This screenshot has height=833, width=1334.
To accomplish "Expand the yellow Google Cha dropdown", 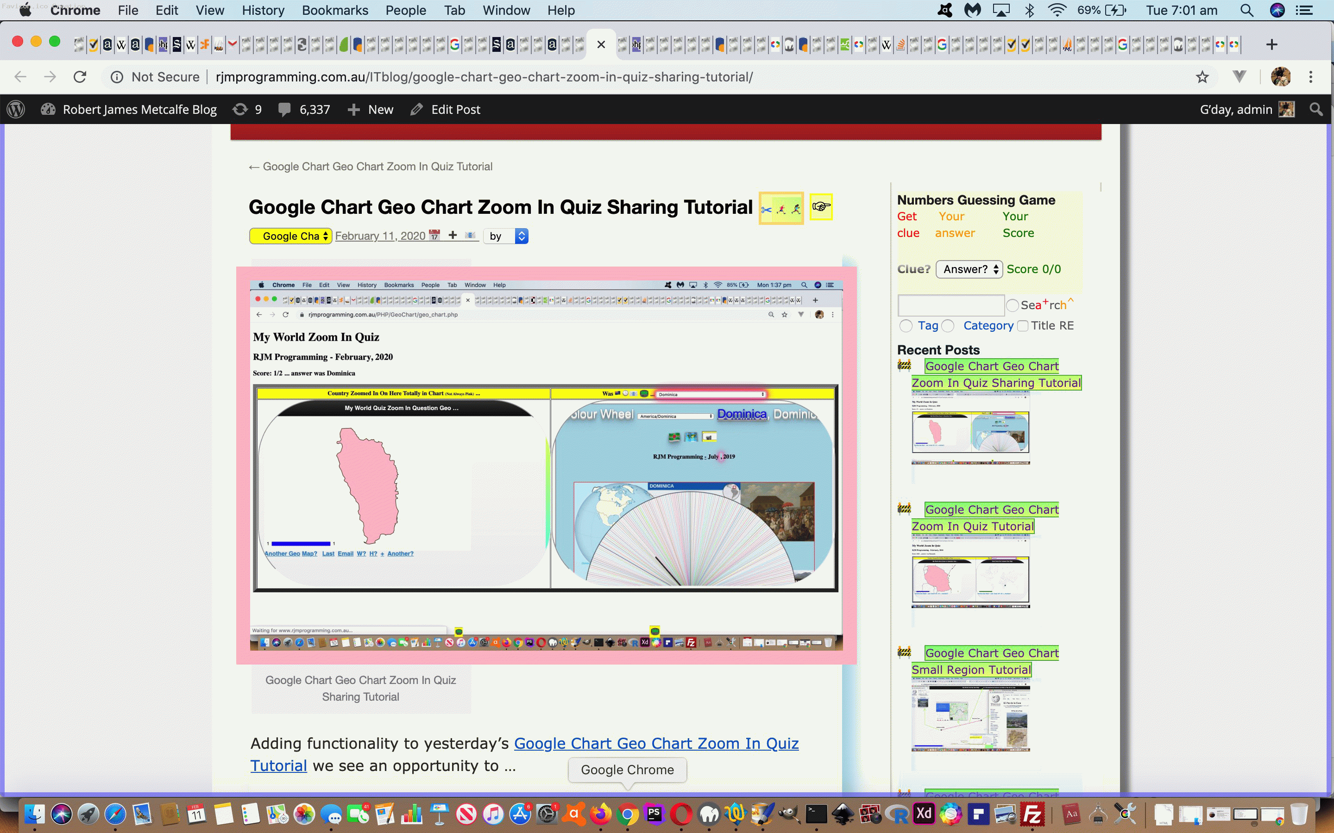I will click(290, 236).
